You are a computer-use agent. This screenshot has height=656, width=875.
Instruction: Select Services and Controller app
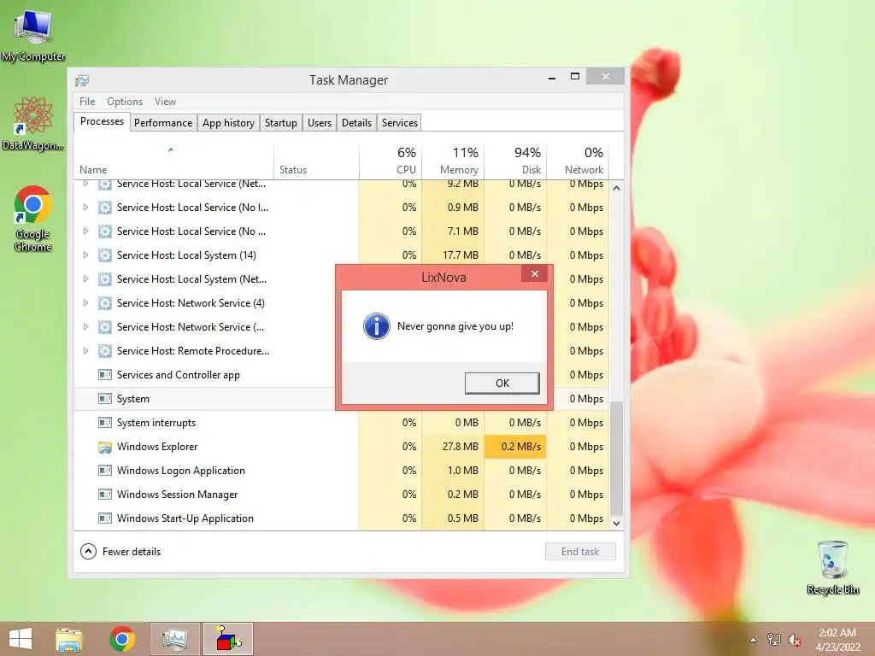click(204, 375)
